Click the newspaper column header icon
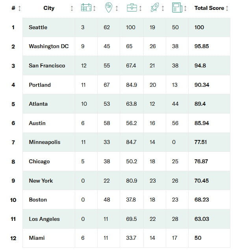The image size is (241, 252). point(177,8)
